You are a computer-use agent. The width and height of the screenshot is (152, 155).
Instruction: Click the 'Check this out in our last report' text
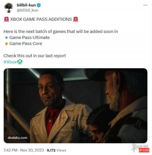[x=35, y=56]
